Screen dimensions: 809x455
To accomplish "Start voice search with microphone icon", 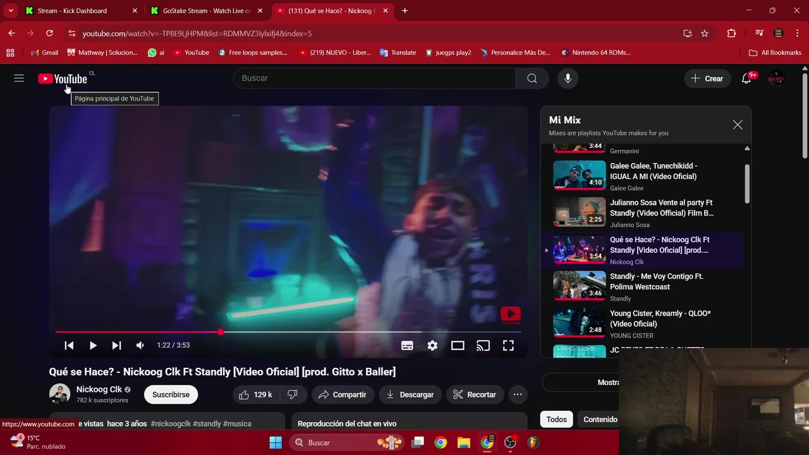I will pos(568,78).
